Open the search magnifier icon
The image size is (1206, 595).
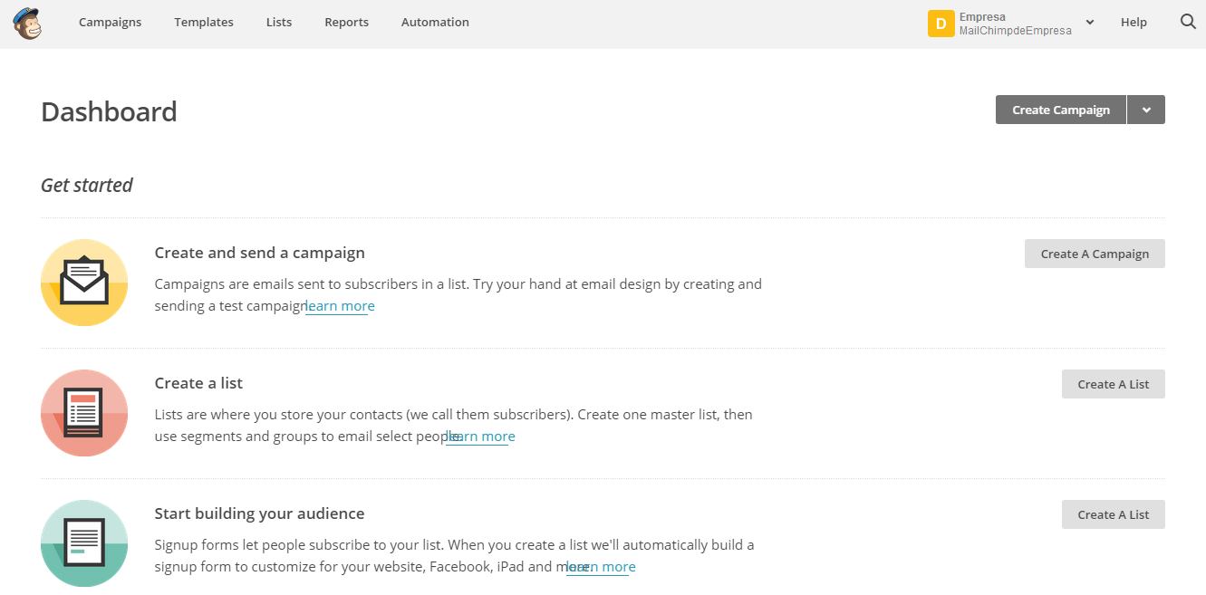(1188, 22)
